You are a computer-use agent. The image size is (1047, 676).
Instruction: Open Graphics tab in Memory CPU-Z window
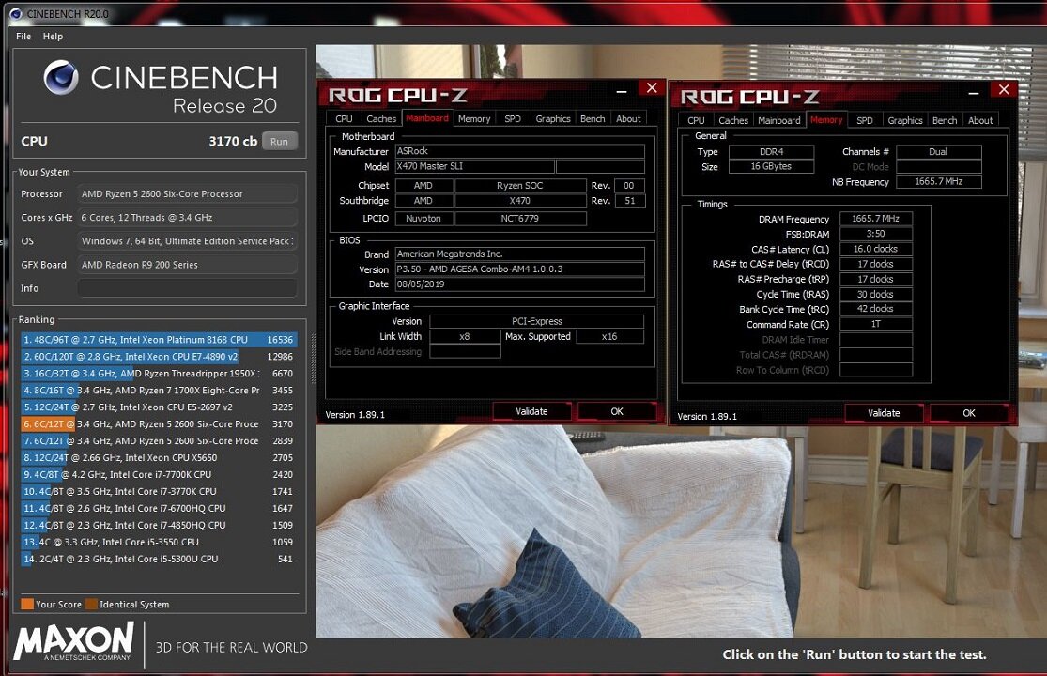click(905, 121)
